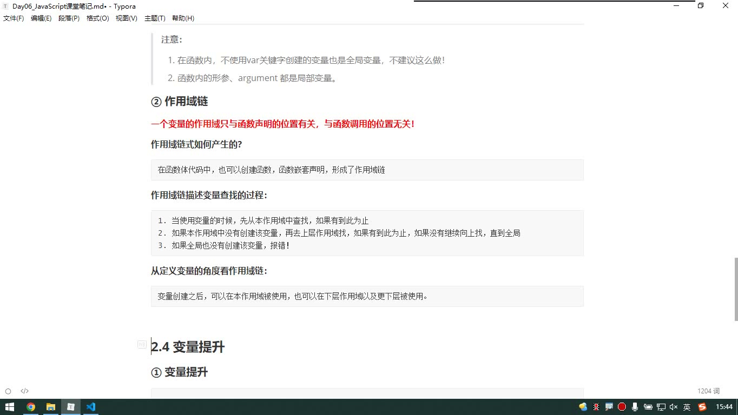Image resolution: width=738 pixels, height=415 pixels.
Task: Click the document vertical scrollbar thumb
Action: [735, 289]
